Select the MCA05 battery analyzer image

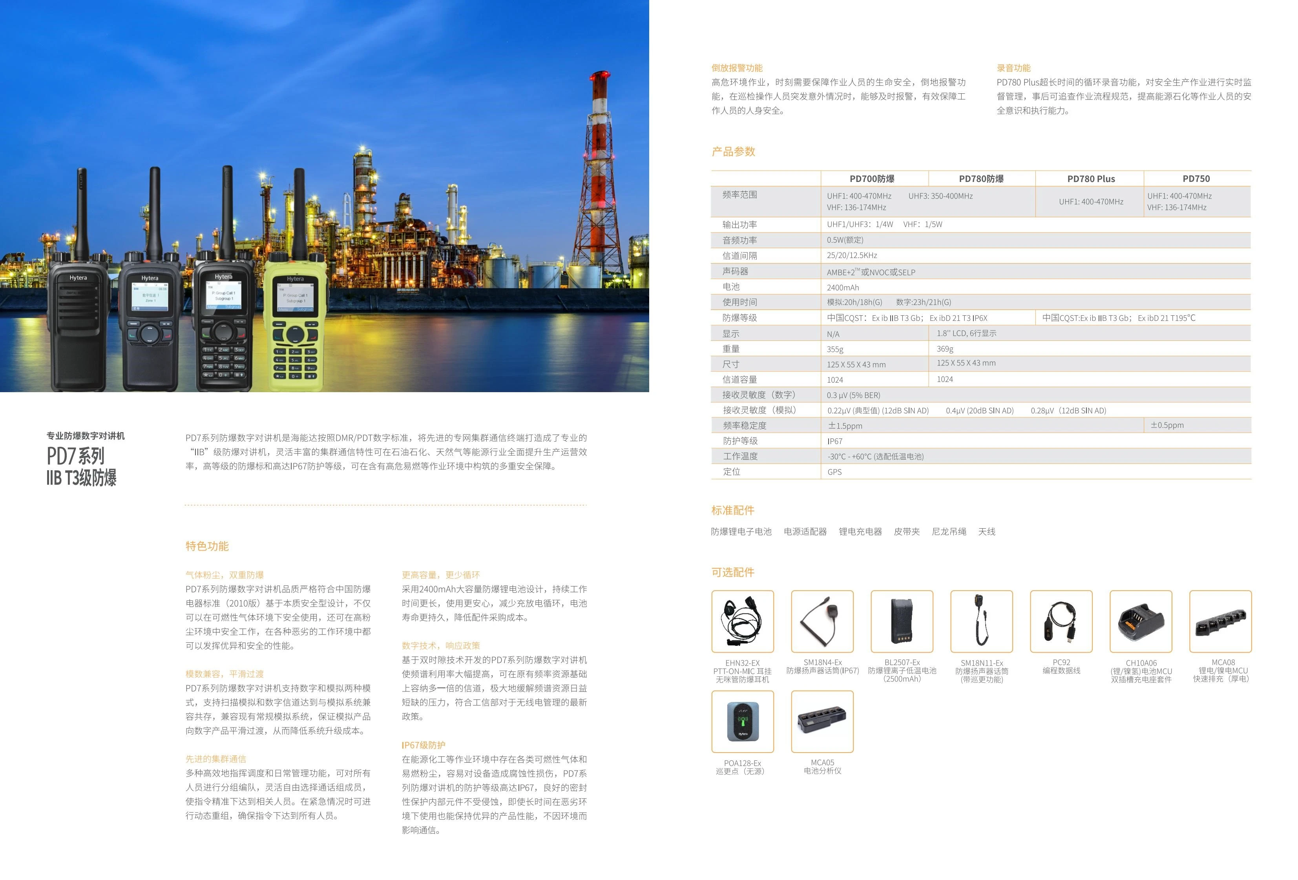point(822,721)
